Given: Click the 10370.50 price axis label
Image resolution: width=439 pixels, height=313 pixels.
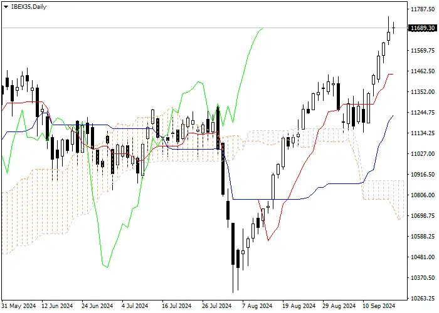Looking at the screenshot, I should [423, 278].
